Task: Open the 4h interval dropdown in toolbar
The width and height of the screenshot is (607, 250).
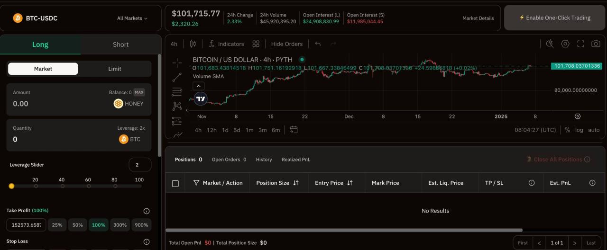Action: [174, 44]
